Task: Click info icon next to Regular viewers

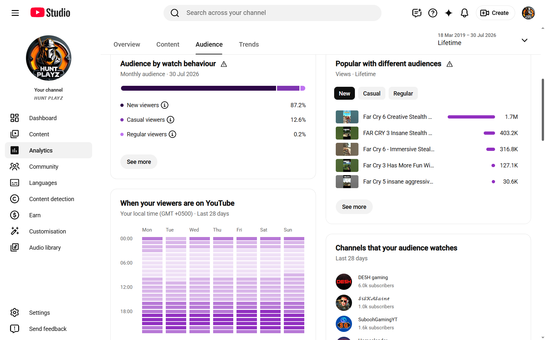Action: click(173, 134)
